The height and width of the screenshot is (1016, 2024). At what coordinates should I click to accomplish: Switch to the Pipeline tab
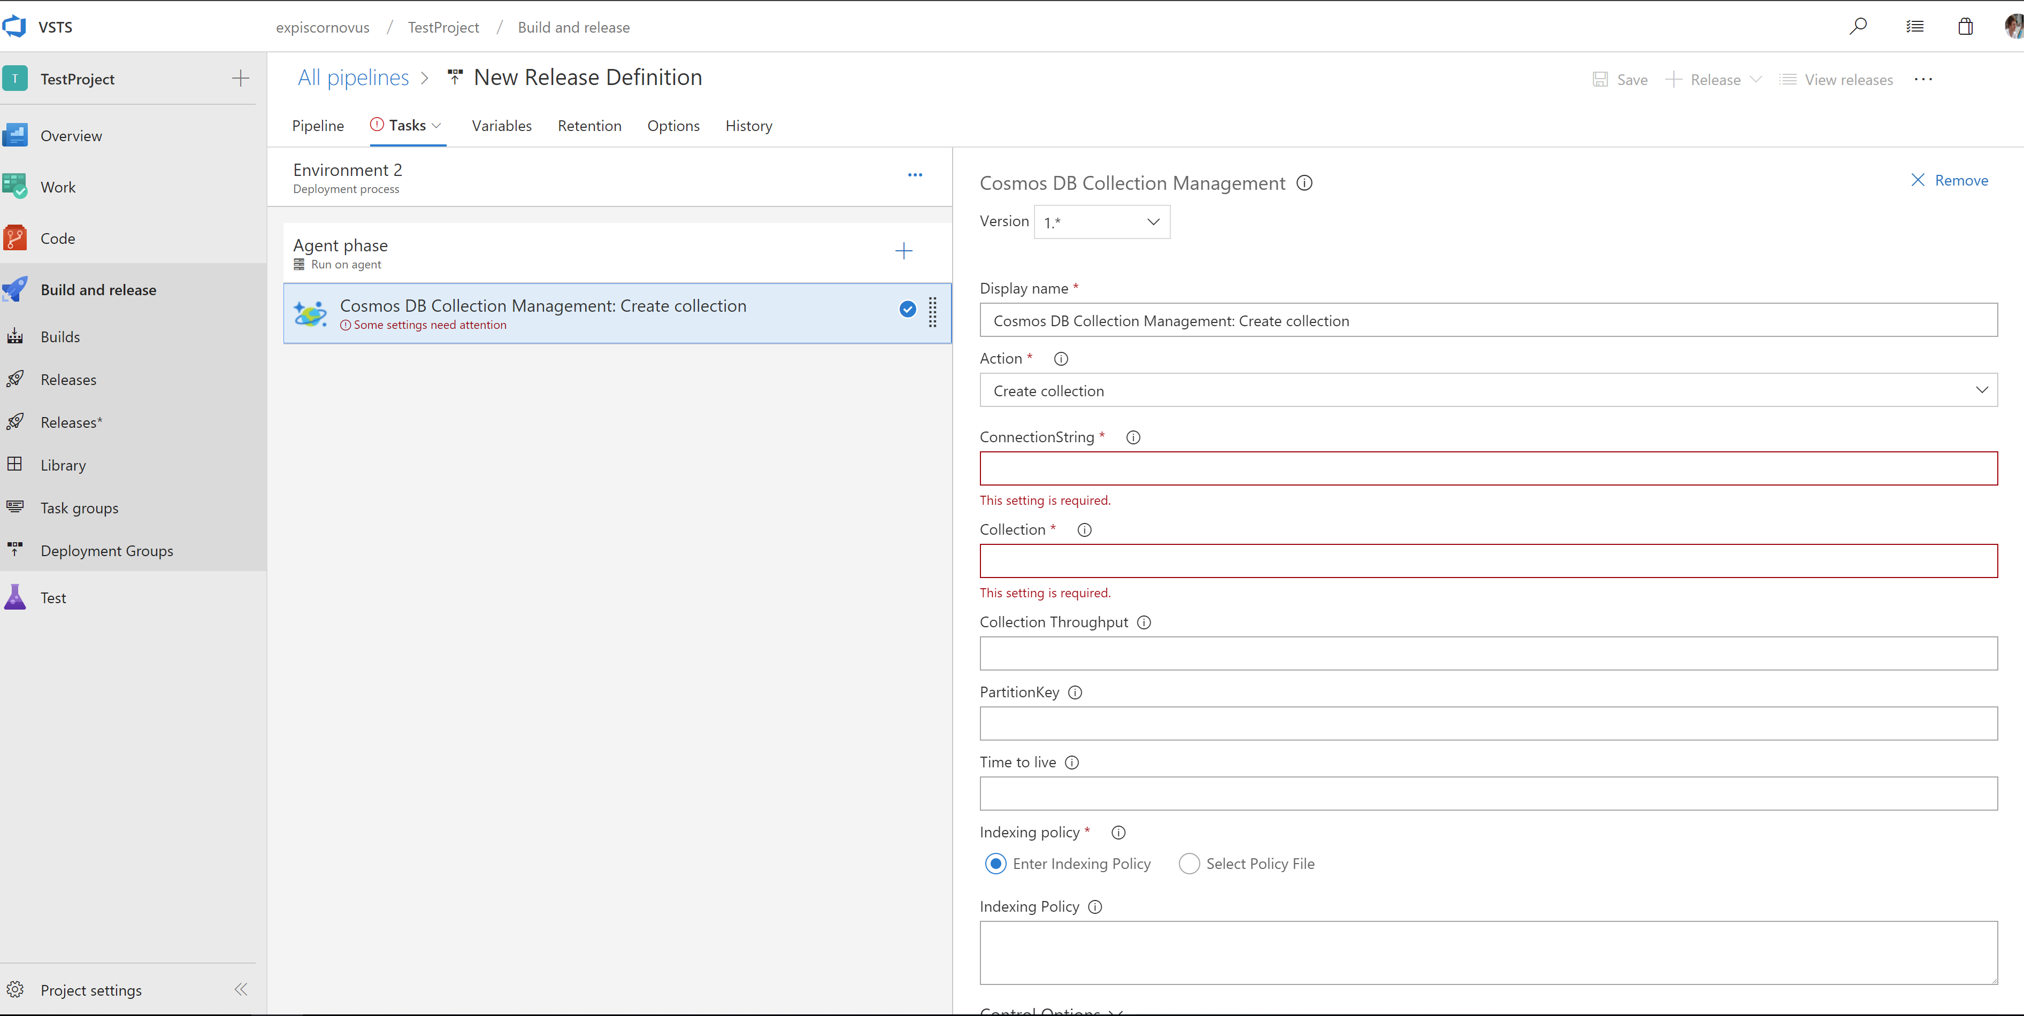tap(317, 126)
